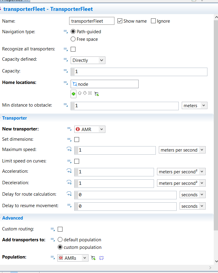Click the Name text field
Viewport: 218px width, 273px height.
click(x=92, y=21)
